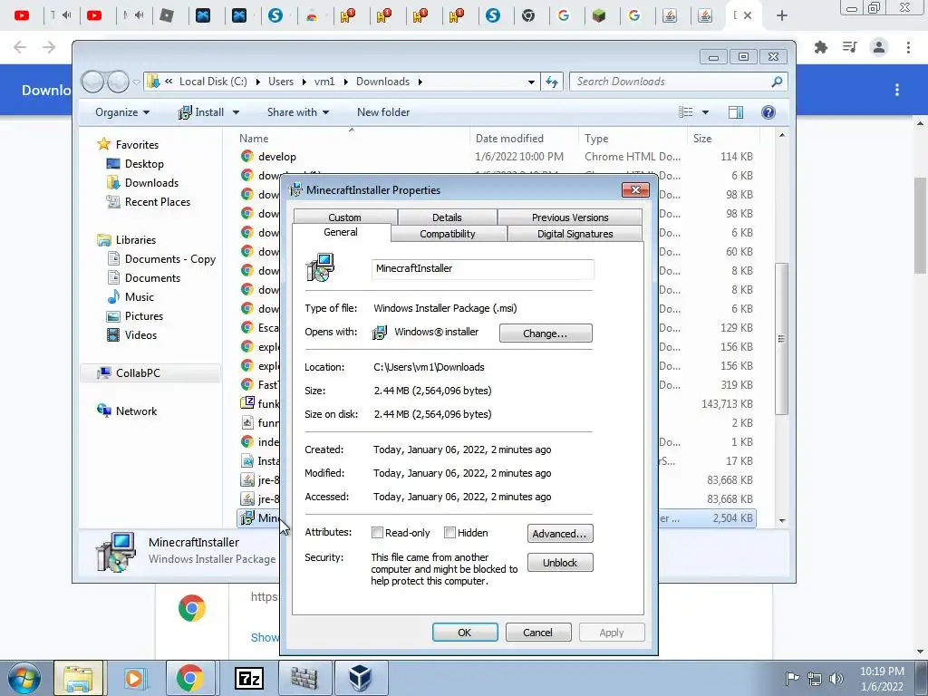Open Chrome profile avatar icon
The image size is (928, 696).
[x=879, y=47]
